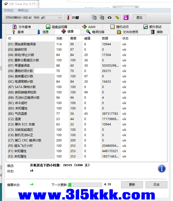
Task: Click data value 448170321 in F1 row
Action: (110, 151)
